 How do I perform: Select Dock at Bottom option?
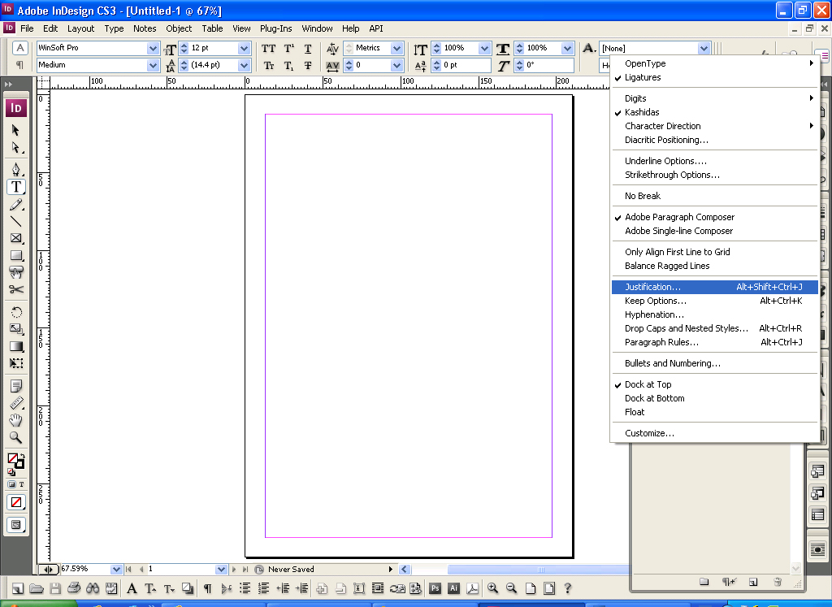click(x=654, y=398)
